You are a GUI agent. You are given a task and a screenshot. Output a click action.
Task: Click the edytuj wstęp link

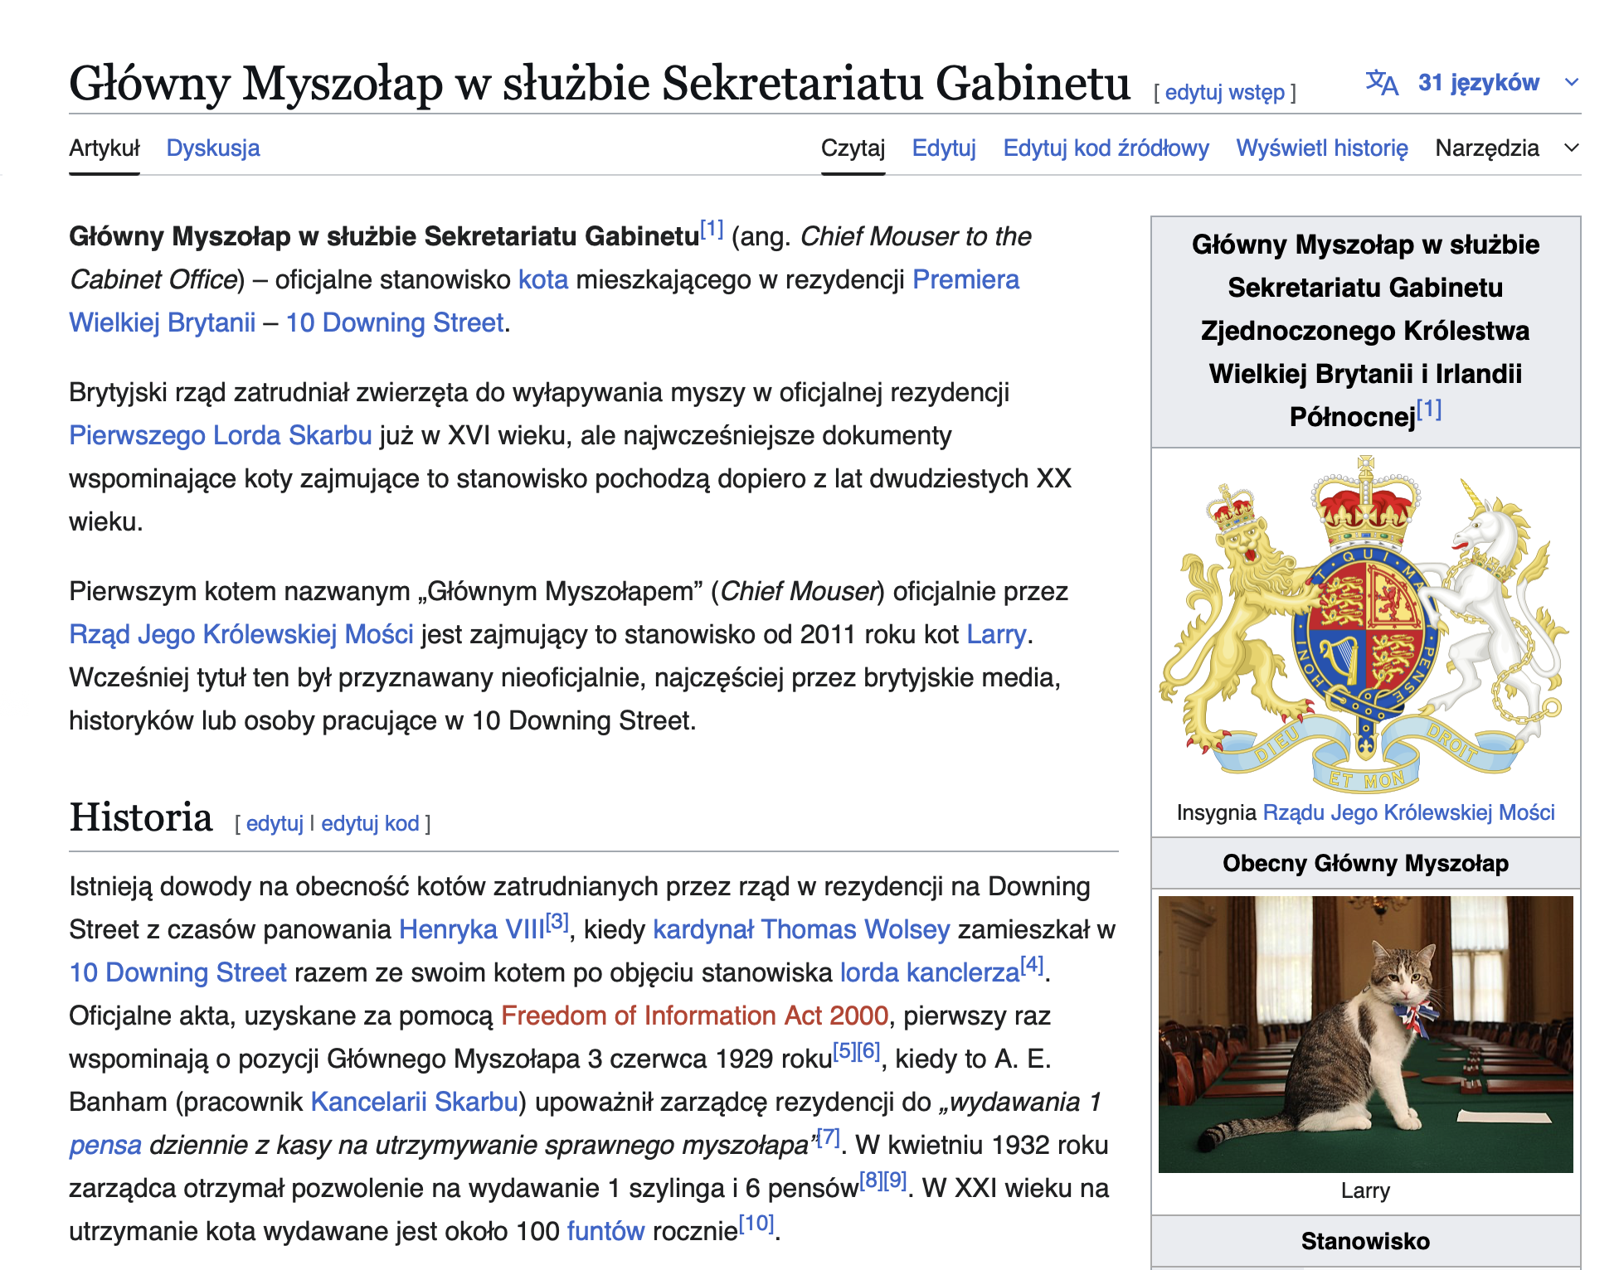tap(1224, 93)
